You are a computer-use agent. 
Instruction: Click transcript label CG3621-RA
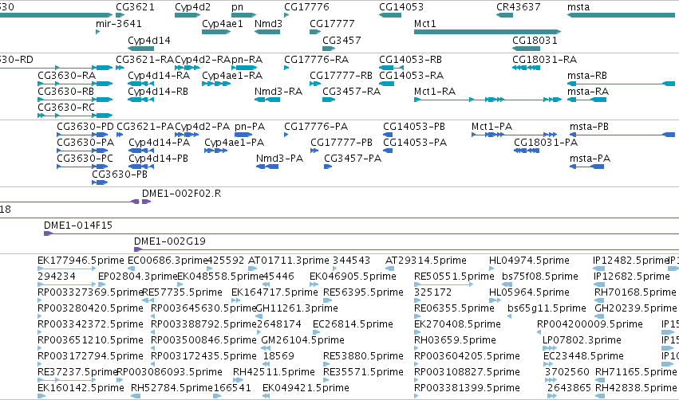(x=144, y=59)
